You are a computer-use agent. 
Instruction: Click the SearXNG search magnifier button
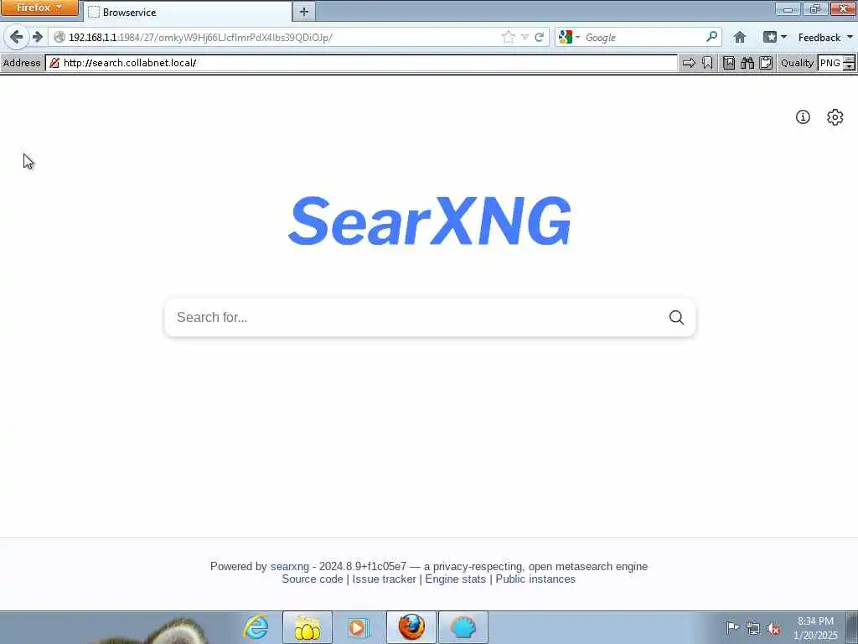tap(676, 318)
